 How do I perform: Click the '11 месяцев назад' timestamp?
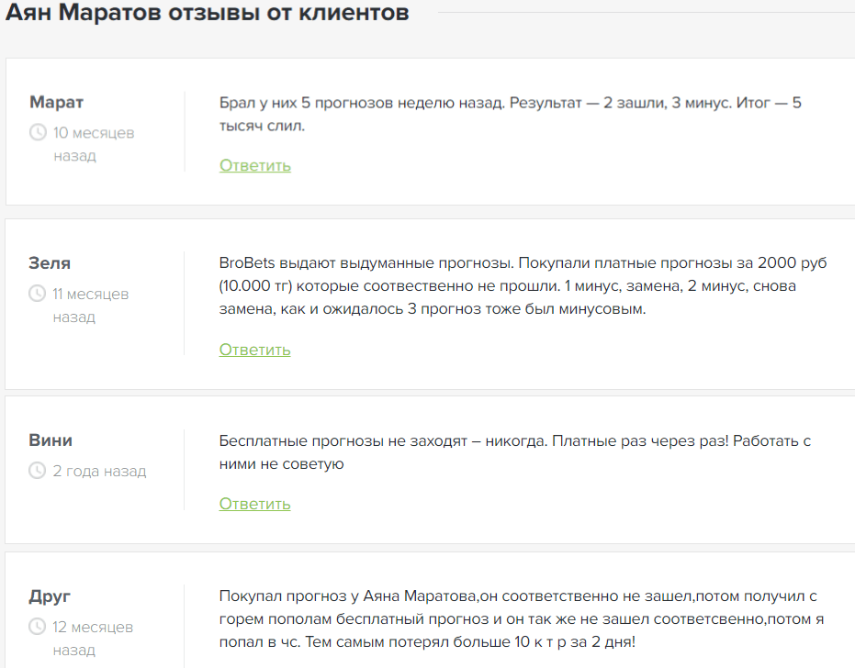pos(91,306)
